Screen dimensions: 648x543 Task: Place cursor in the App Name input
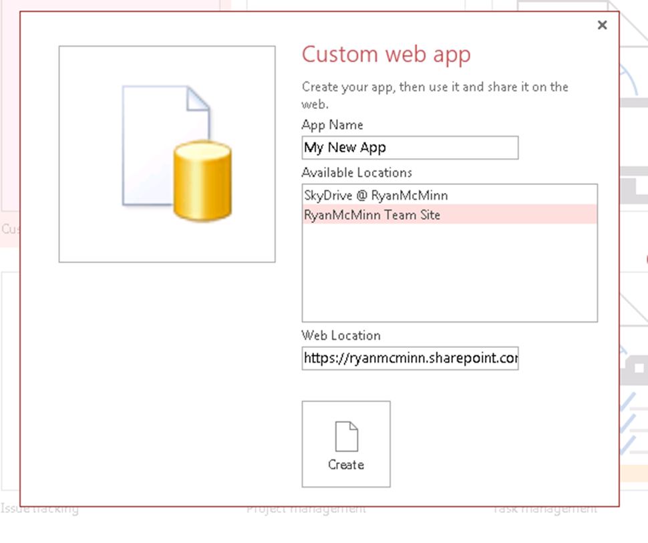point(410,147)
